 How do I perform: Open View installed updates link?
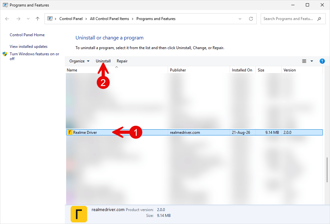pyautogui.click(x=29, y=47)
